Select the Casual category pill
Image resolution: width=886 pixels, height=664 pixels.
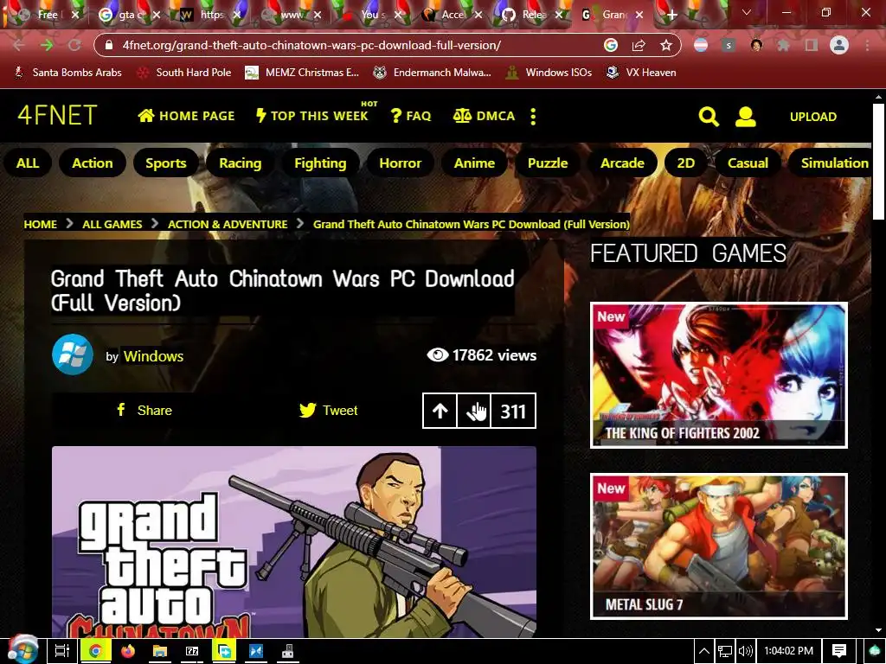748,163
